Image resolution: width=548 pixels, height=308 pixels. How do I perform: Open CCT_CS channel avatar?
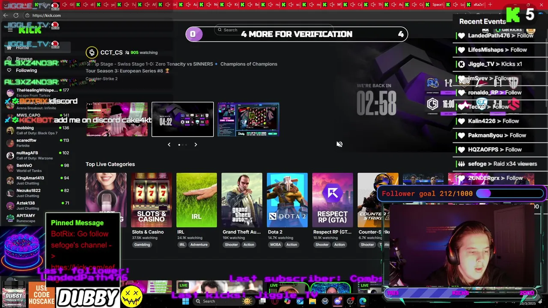tap(92, 53)
